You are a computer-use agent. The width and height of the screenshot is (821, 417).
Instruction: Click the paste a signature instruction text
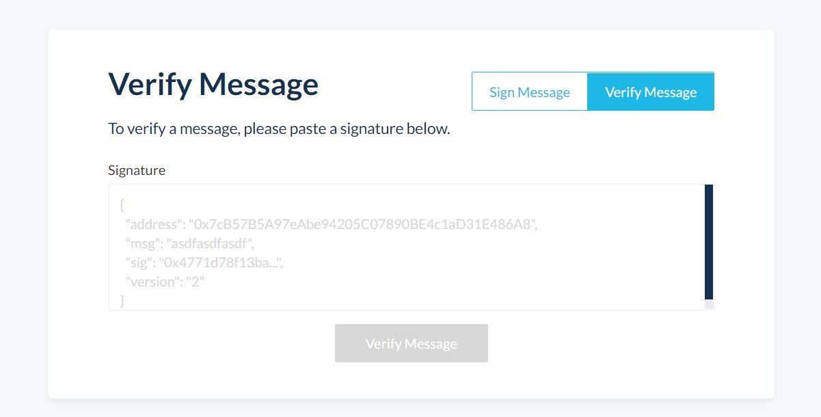(x=279, y=129)
